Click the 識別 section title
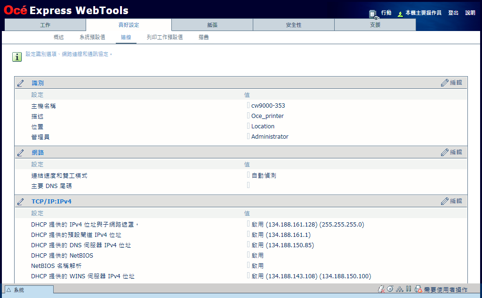Image resolution: width=482 pixels, height=298 pixels. point(38,83)
